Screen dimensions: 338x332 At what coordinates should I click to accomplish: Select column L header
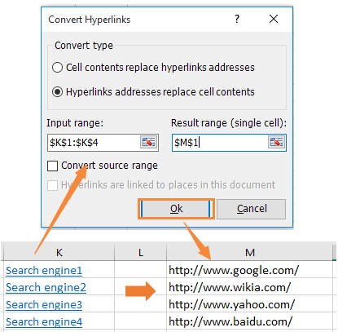(140, 253)
